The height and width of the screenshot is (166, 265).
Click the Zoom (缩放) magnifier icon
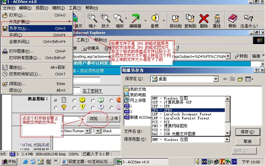pos(119,18)
